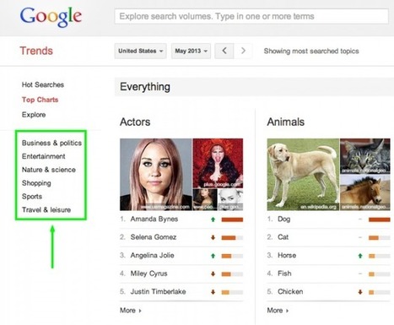This screenshot has width=394, height=325.
Task: Click down arrow beside Justin Timberlake
Action: 213,292
